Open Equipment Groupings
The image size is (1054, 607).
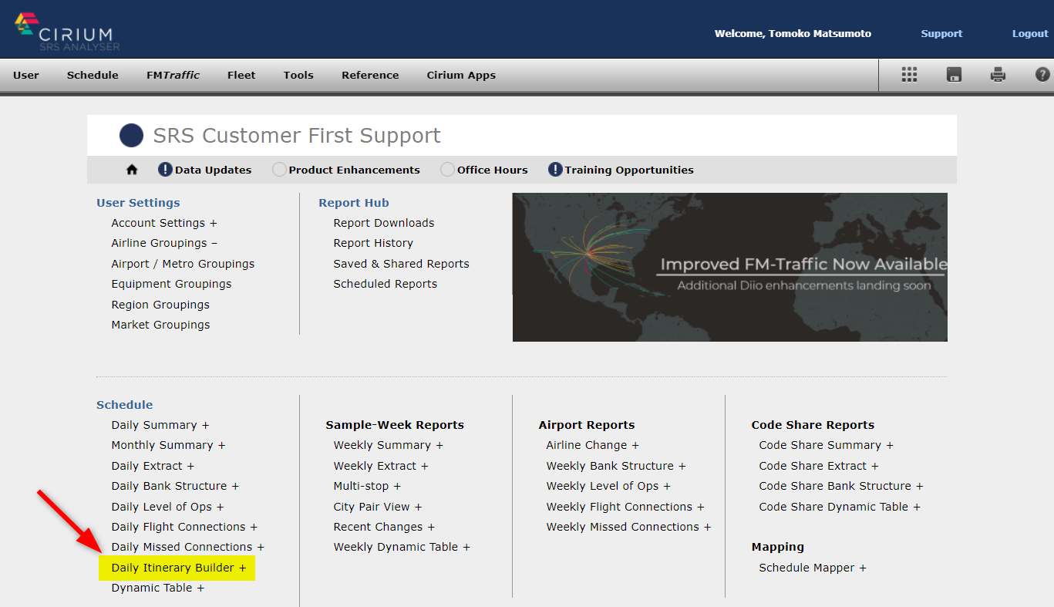(x=171, y=284)
